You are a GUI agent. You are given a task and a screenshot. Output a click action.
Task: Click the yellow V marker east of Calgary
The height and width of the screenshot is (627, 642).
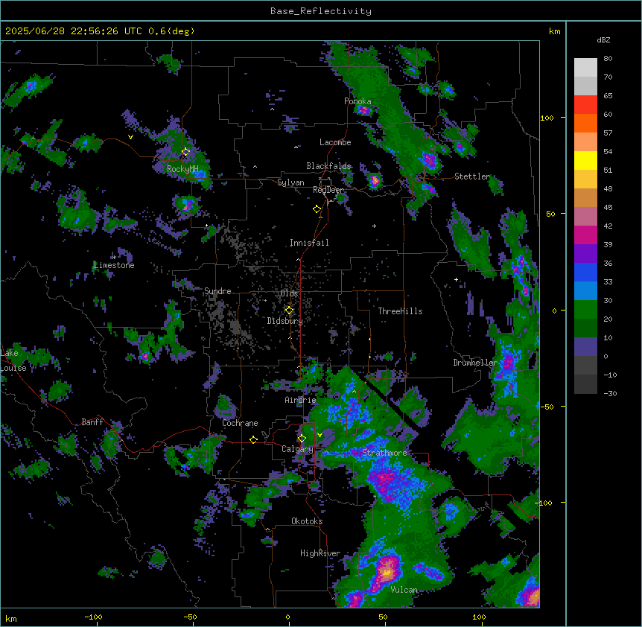point(320,435)
